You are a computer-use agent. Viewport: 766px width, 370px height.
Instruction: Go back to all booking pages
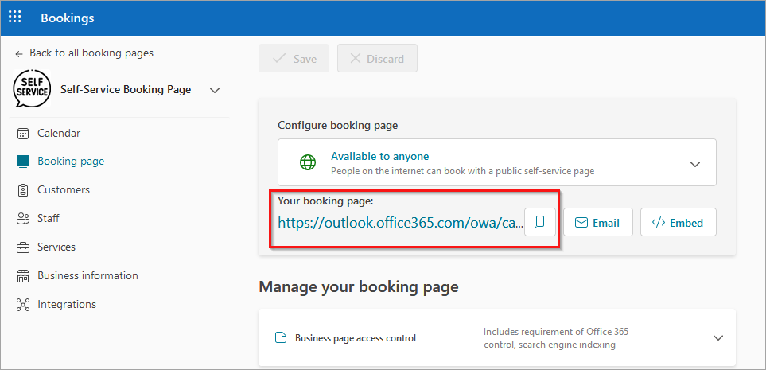point(84,53)
